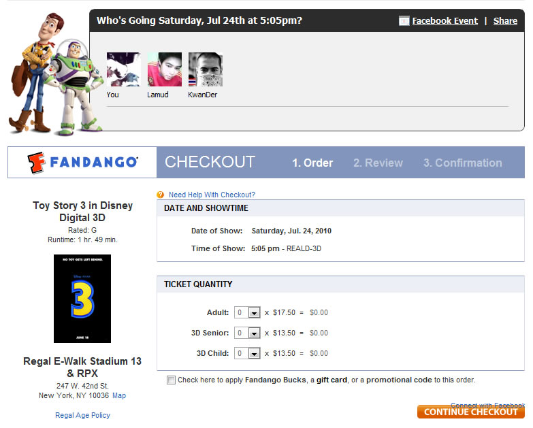Go to the 3. Confirmation step
533x428 pixels.
click(x=462, y=163)
